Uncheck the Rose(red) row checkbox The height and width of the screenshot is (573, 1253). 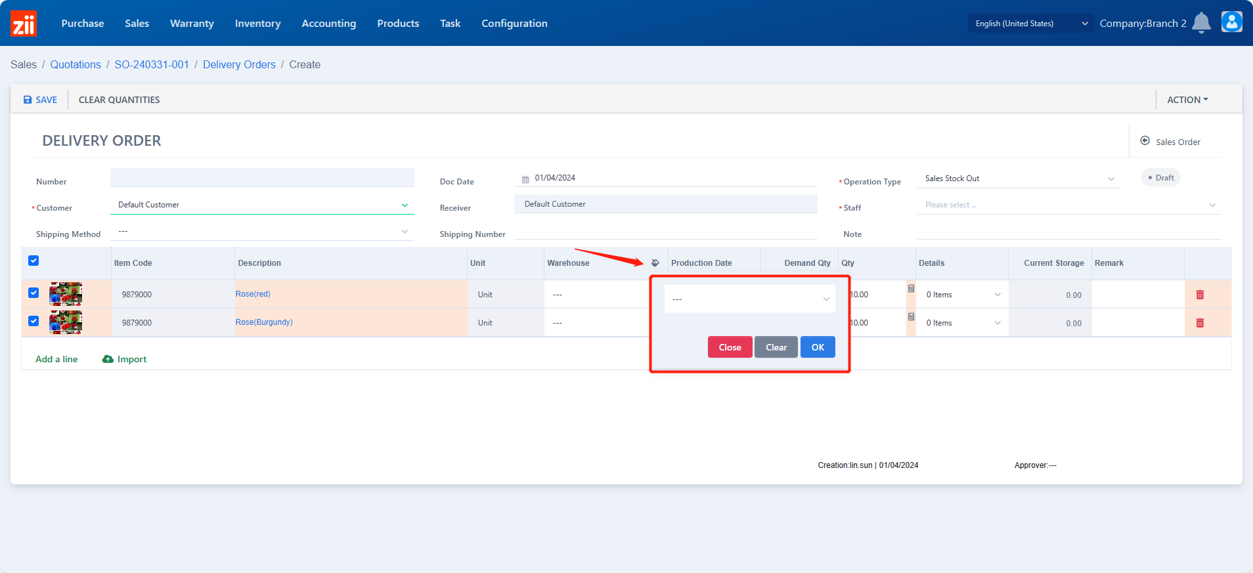33,293
